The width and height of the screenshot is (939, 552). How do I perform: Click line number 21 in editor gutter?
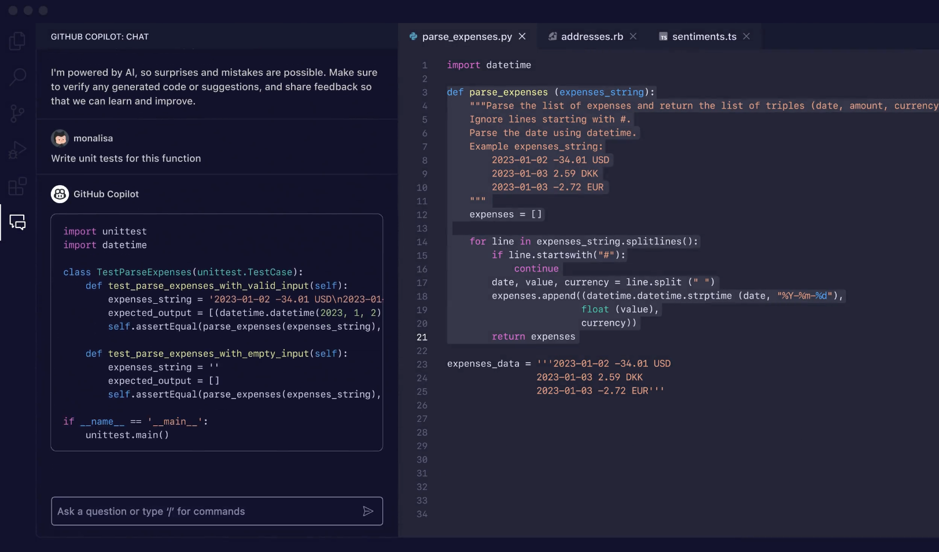(422, 337)
